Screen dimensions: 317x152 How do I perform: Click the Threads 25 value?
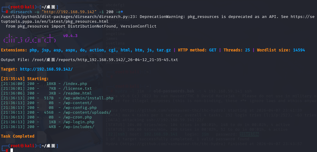tap(247, 50)
